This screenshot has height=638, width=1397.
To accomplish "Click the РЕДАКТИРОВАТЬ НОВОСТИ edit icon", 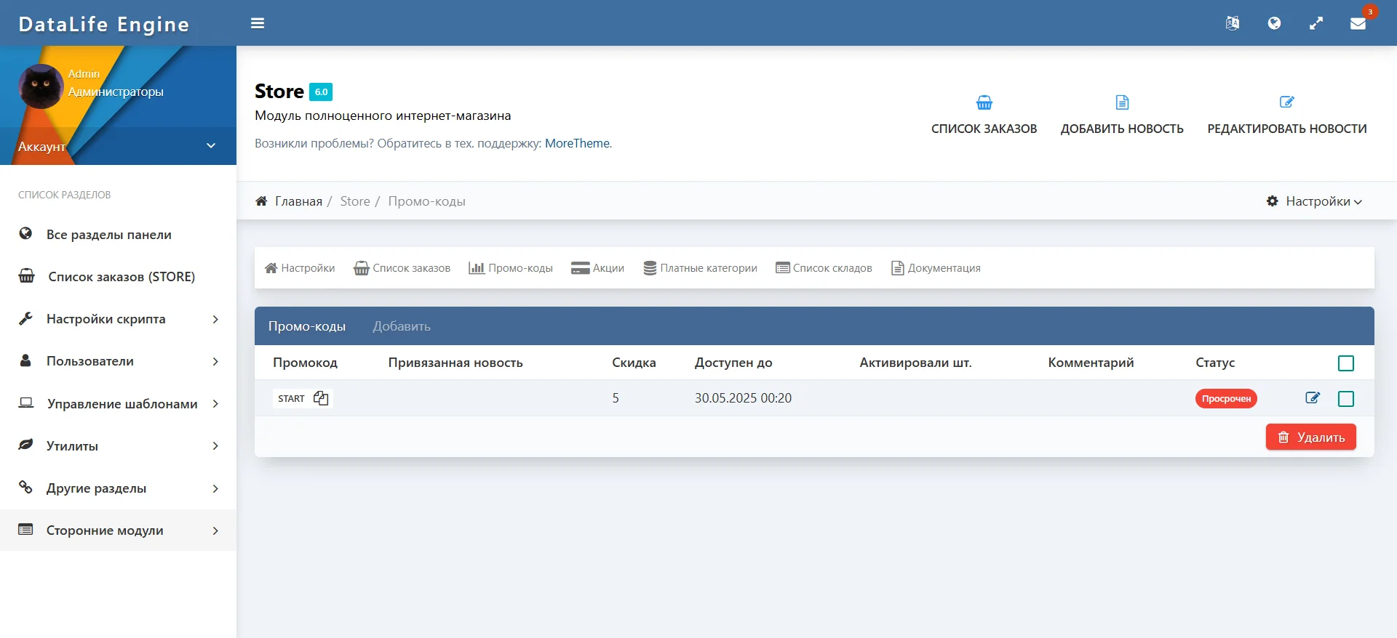I will point(1287,102).
